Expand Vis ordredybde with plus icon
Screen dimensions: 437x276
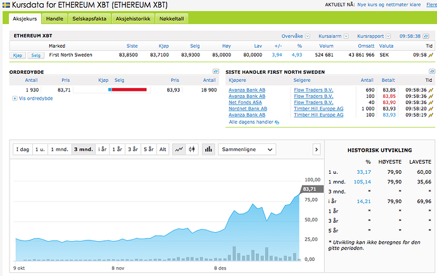[x=15, y=98]
